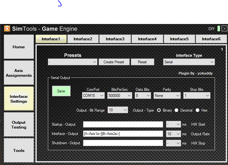The width and height of the screenshot is (228, 165).
Task: Switch to the Interface4 tab
Action: click(147, 39)
